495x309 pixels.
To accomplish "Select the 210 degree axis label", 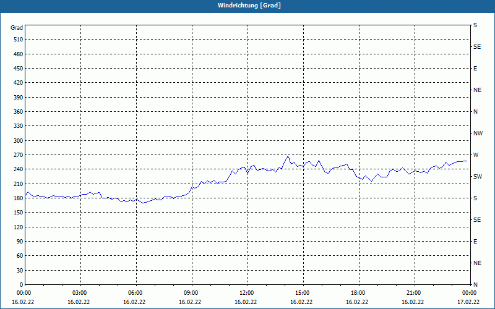I will point(19,184).
